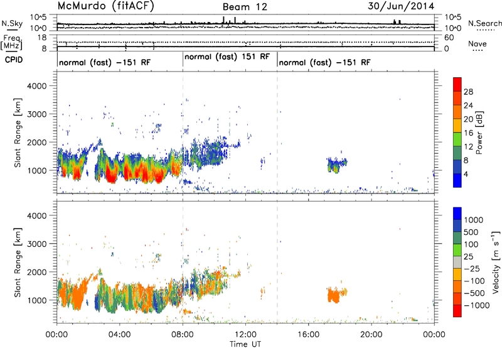502x348 pixels.
Task: Click the Power [dB] color bar title
Action: (479, 133)
